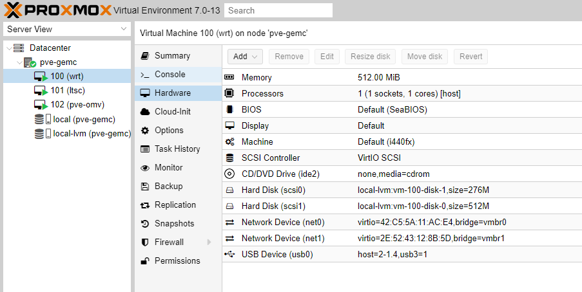The width and height of the screenshot is (582, 292).
Task: Click the Monitor eye icon
Action: (x=145, y=168)
